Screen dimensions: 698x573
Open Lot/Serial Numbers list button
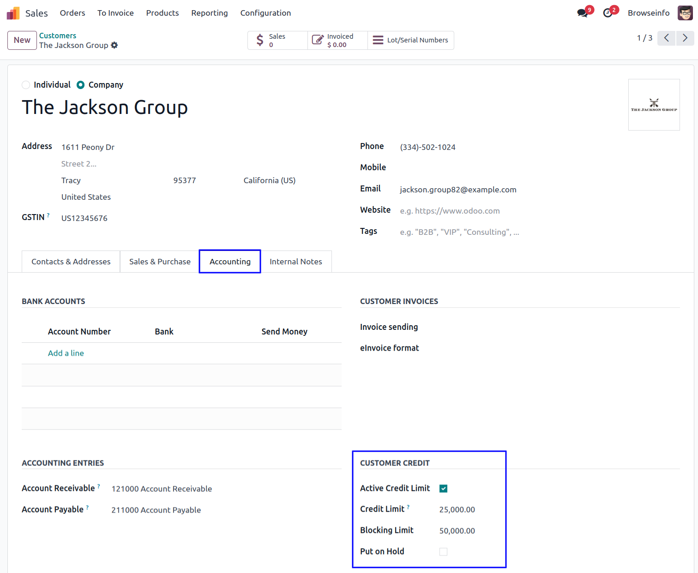point(410,40)
